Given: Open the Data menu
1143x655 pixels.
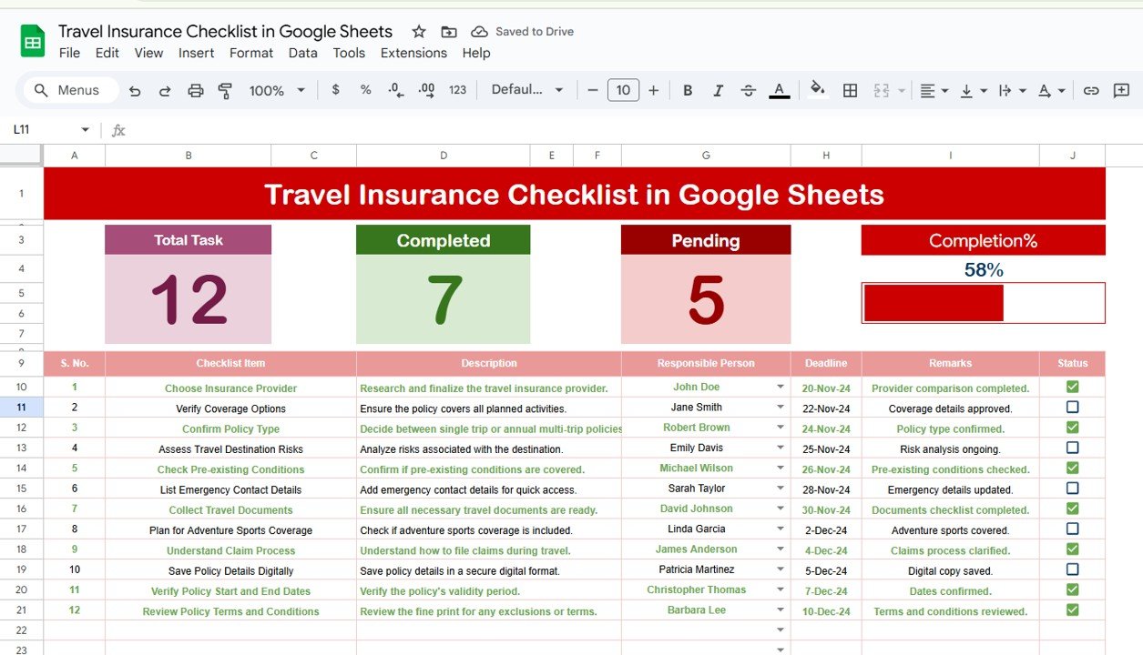Looking at the screenshot, I should point(302,53).
